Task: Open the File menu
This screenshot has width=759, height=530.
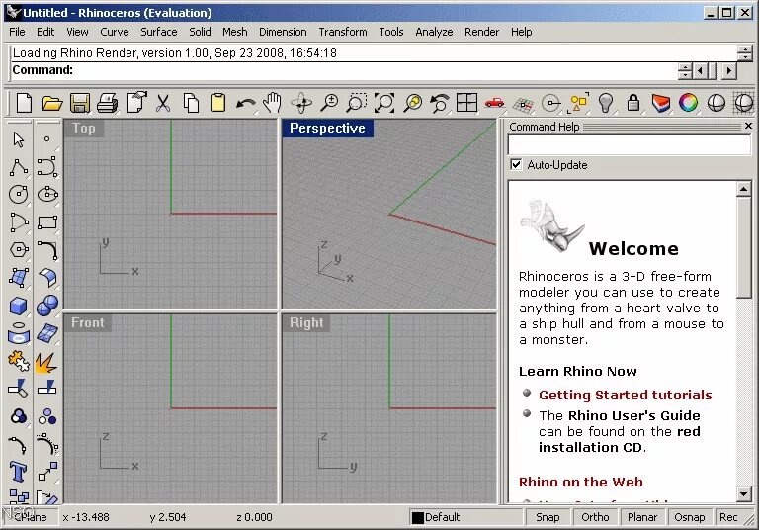Action: tap(17, 32)
